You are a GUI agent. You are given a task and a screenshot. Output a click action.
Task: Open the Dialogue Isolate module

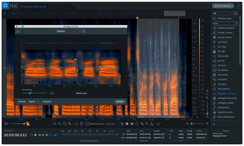pos(223,103)
